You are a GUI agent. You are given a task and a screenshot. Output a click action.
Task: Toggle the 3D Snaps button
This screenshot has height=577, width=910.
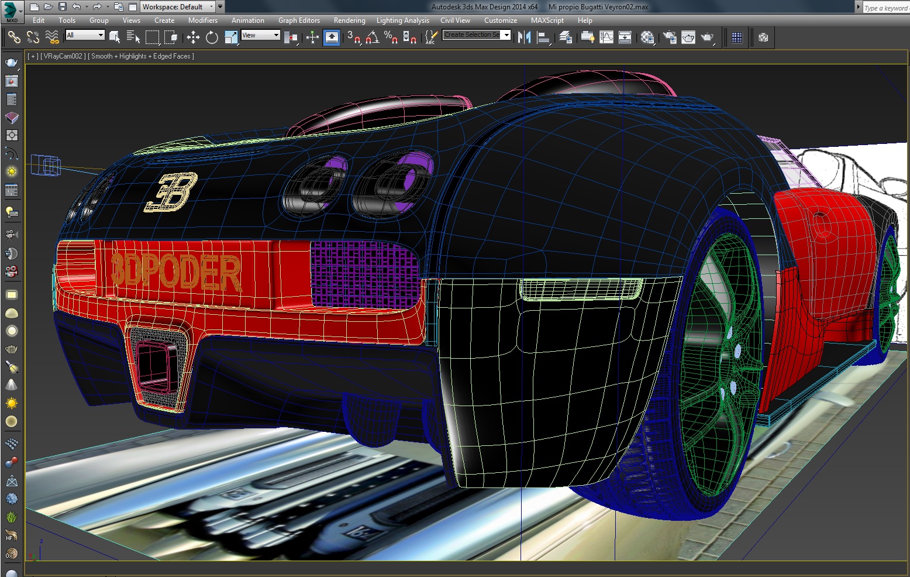(353, 37)
